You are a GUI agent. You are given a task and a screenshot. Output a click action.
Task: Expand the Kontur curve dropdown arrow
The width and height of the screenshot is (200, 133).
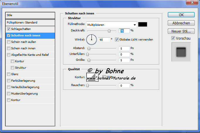[97, 77]
